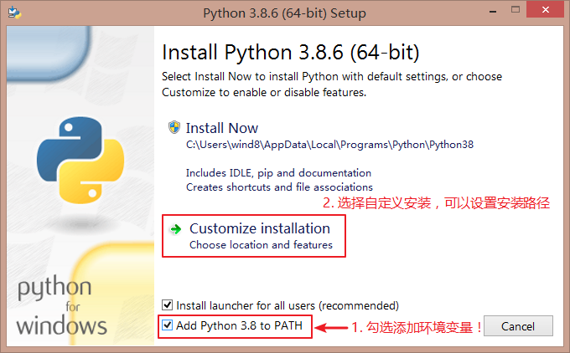Click 'Creates shortcuts and file associations' text
570x353 pixels.
click(279, 187)
